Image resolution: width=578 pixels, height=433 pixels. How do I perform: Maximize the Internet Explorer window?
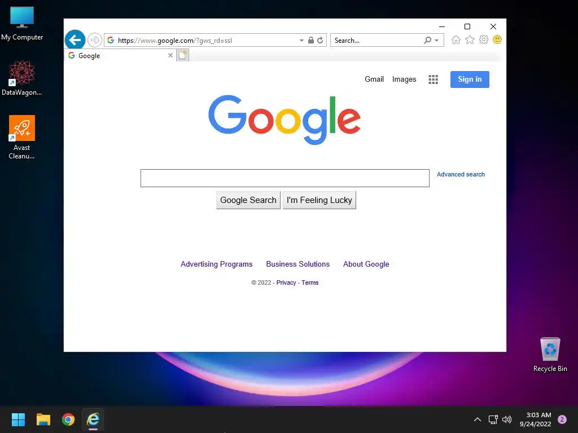(x=467, y=26)
